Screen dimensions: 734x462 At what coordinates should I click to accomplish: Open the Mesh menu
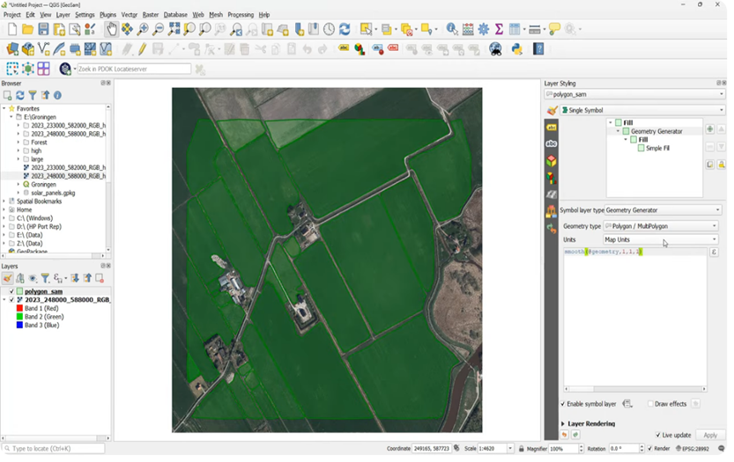point(216,15)
